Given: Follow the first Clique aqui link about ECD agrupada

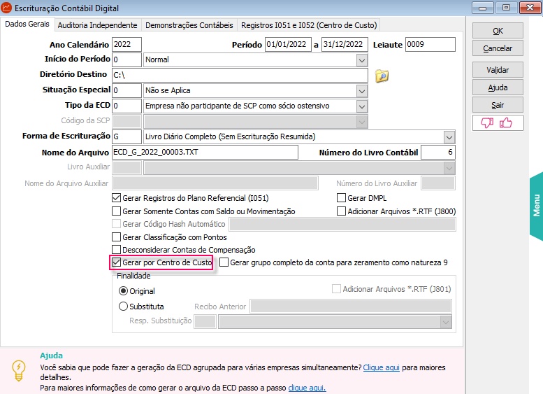Looking at the screenshot, I should pyautogui.click(x=381, y=367).
